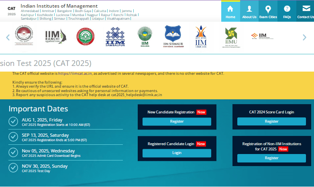Click Register for Non-IIM Institutions
This screenshot has width=314, height=187.
tap(271, 158)
